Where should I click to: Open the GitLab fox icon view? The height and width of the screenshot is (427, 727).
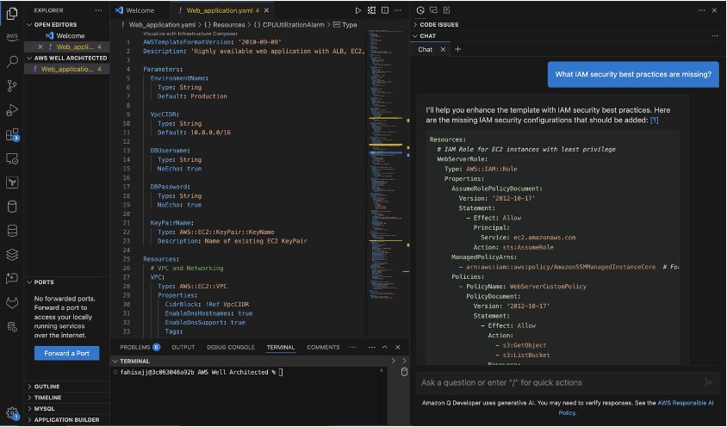coord(12,303)
